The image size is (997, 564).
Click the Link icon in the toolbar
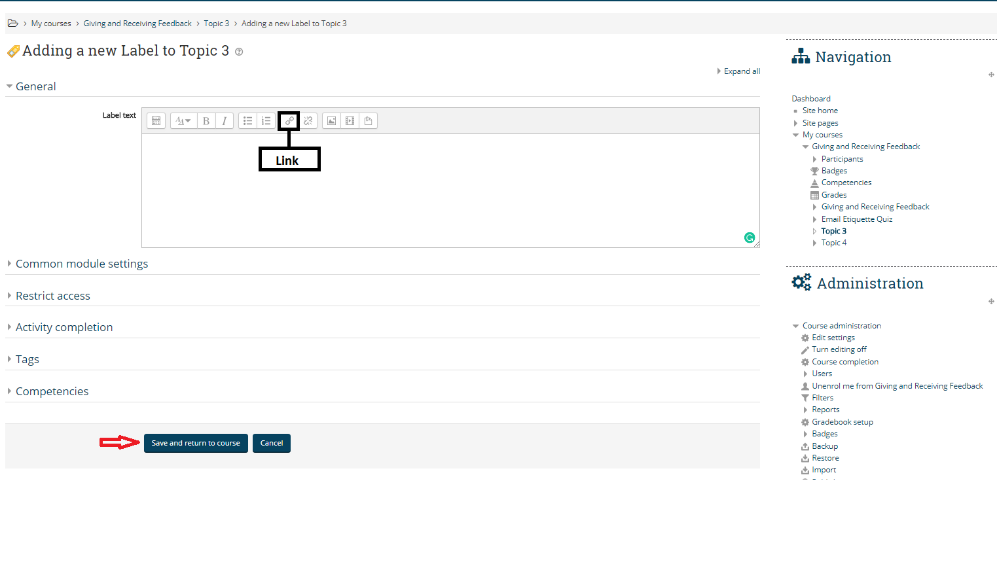[x=289, y=121]
